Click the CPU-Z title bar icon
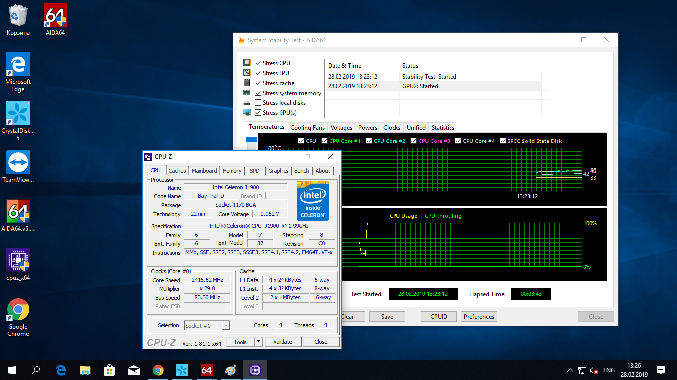Image resolution: width=677 pixels, height=380 pixels. pyautogui.click(x=148, y=157)
